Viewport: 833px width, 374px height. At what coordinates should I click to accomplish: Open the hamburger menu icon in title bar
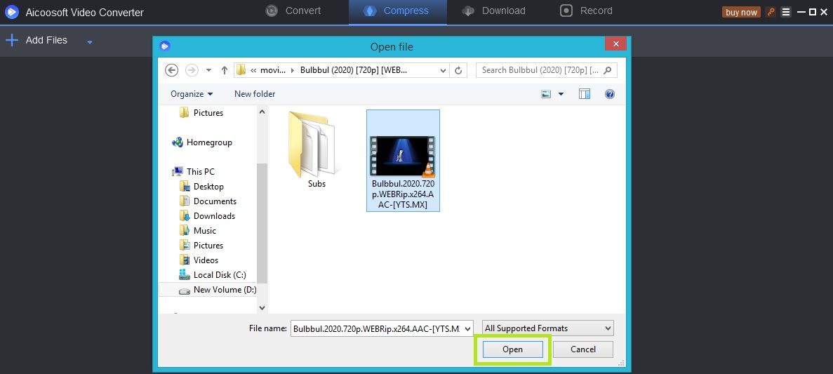(x=786, y=12)
